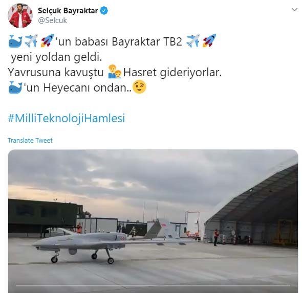Viewport: 302px width, 293px height.
Task: Seek using the video progress bar
Action: point(153,285)
